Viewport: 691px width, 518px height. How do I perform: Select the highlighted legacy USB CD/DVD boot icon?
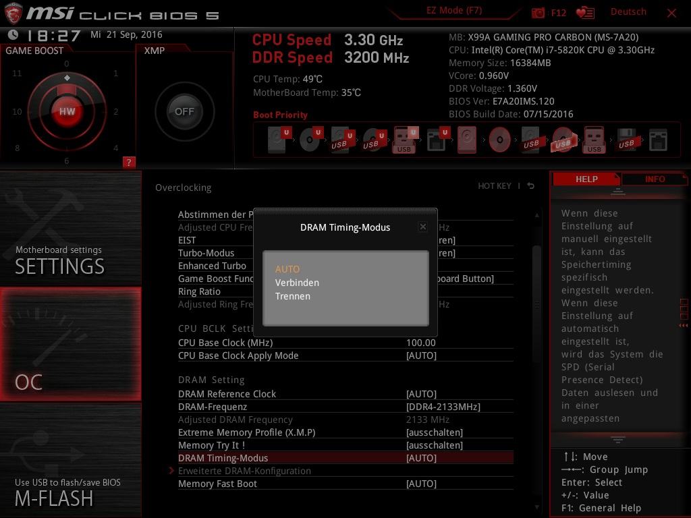(x=563, y=140)
